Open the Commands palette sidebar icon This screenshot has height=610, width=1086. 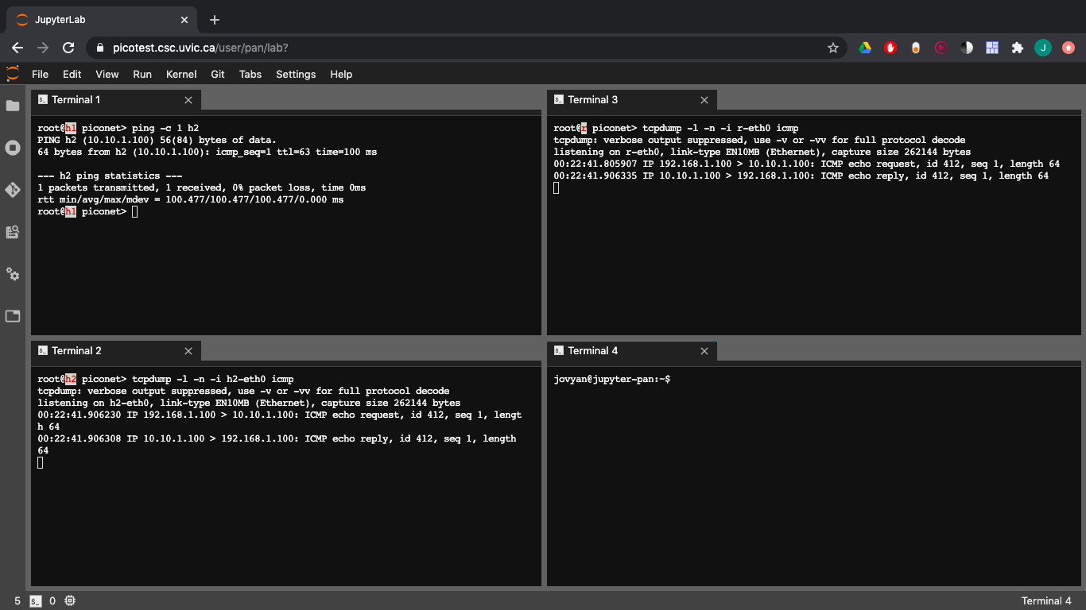click(13, 232)
